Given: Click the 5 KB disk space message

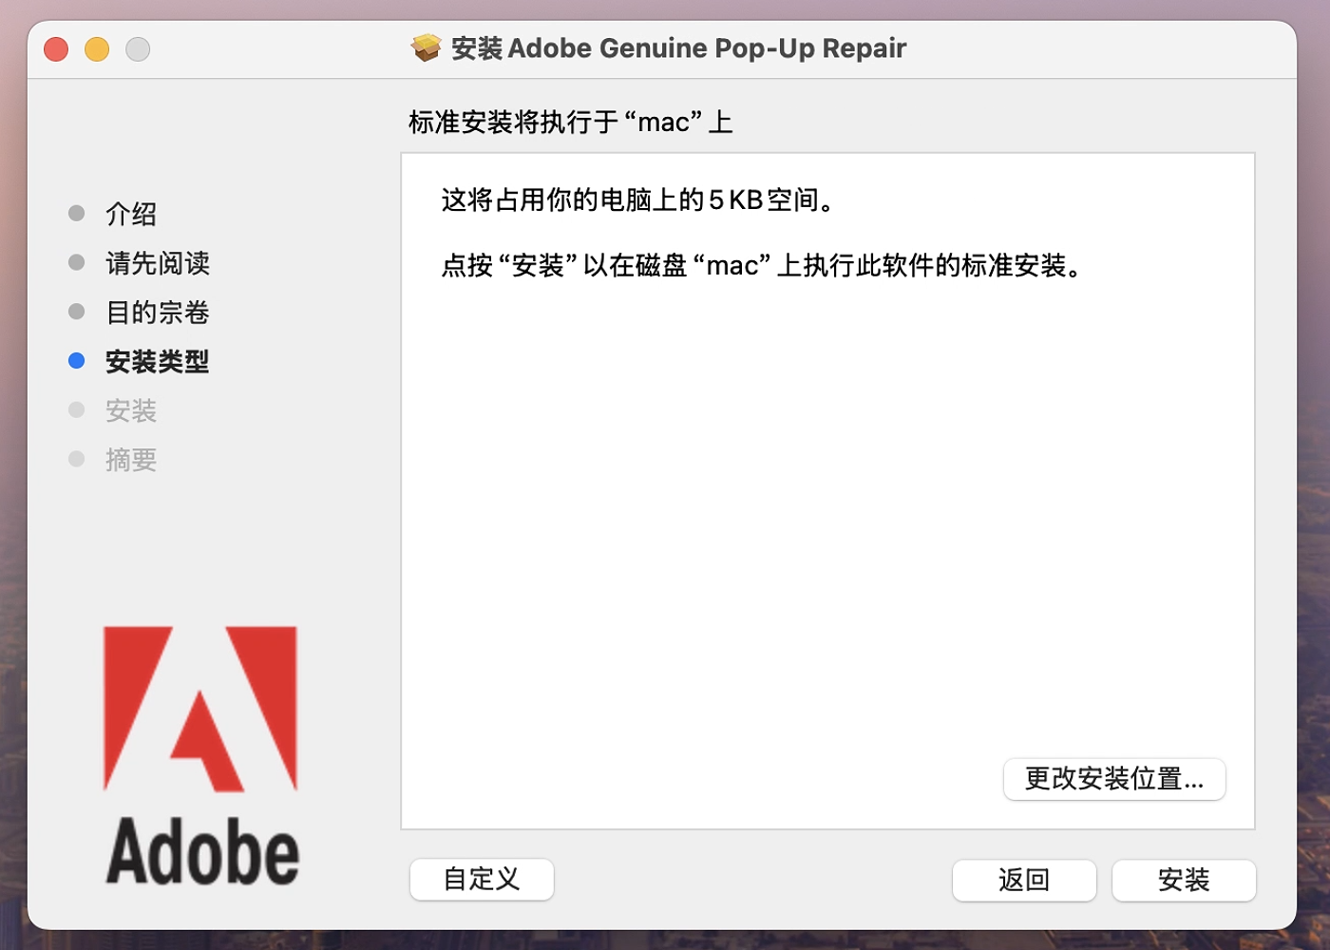Looking at the screenshot, I should (x=637, y=200).
